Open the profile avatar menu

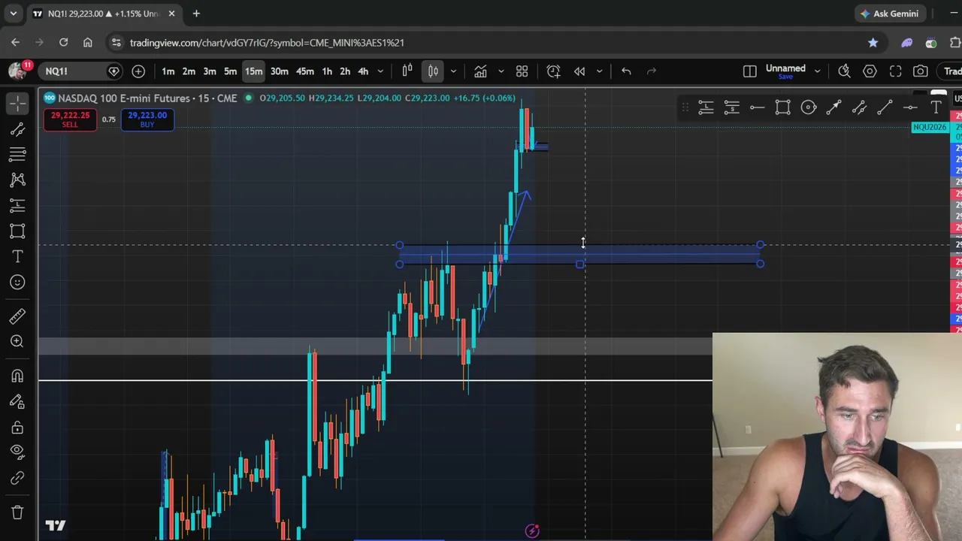pyautogui.click(x=18, y=71)
